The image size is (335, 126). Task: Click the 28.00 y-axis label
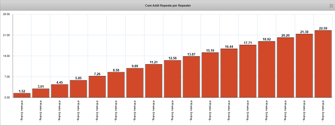(6, 14)
